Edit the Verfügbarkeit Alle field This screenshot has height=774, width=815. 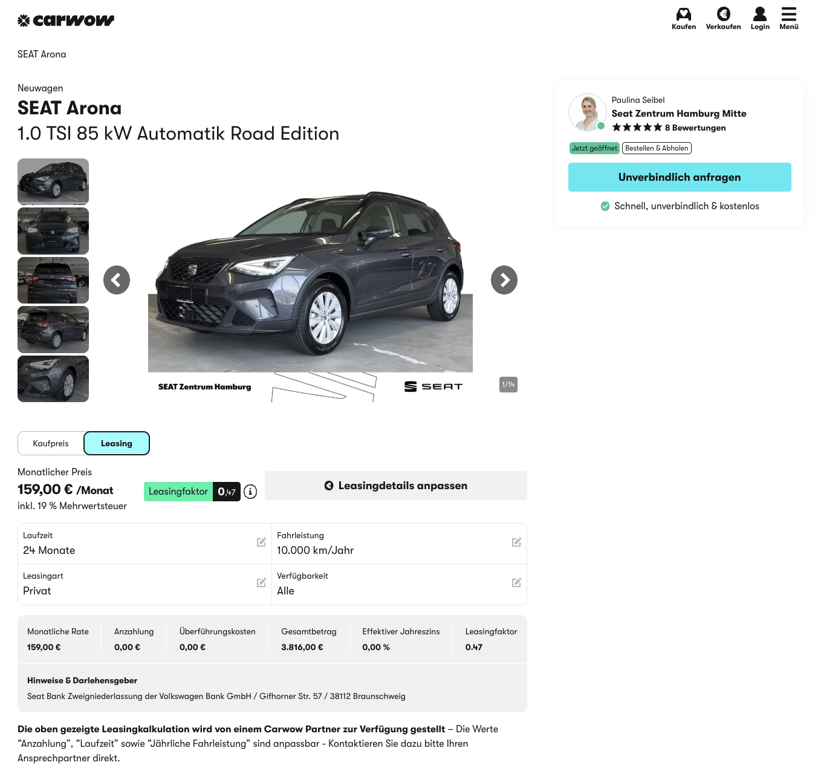[x=516, y=583]
